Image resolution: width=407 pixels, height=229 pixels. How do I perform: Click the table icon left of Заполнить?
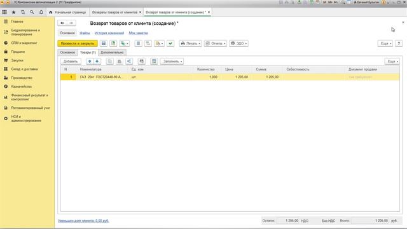click(154, 61)
